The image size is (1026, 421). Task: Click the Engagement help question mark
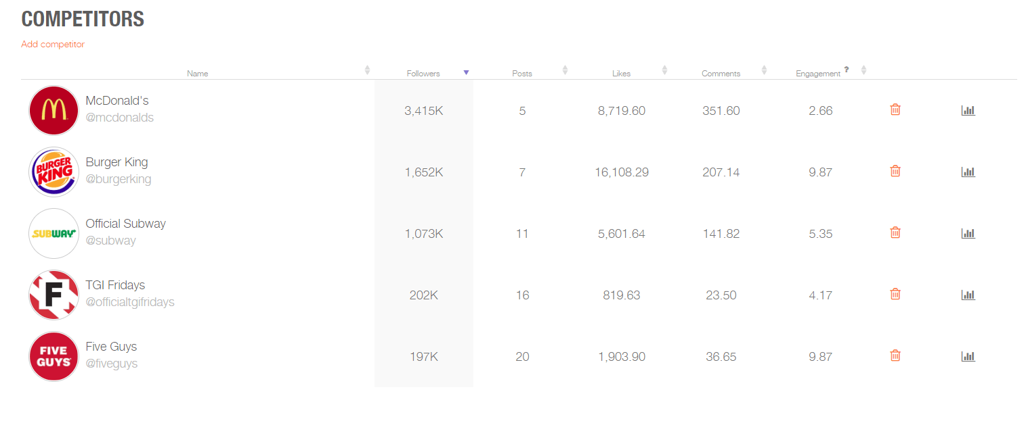847,69
